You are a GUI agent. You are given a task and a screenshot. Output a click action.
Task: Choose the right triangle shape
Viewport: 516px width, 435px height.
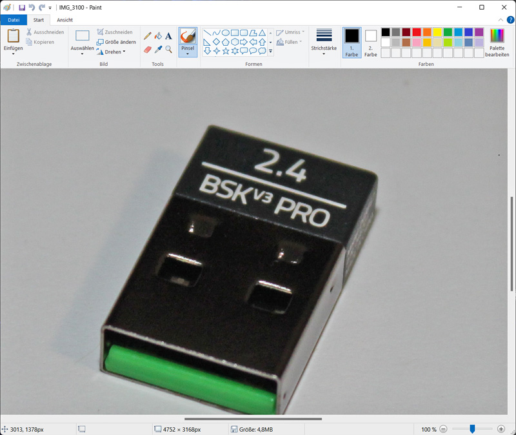207,42
